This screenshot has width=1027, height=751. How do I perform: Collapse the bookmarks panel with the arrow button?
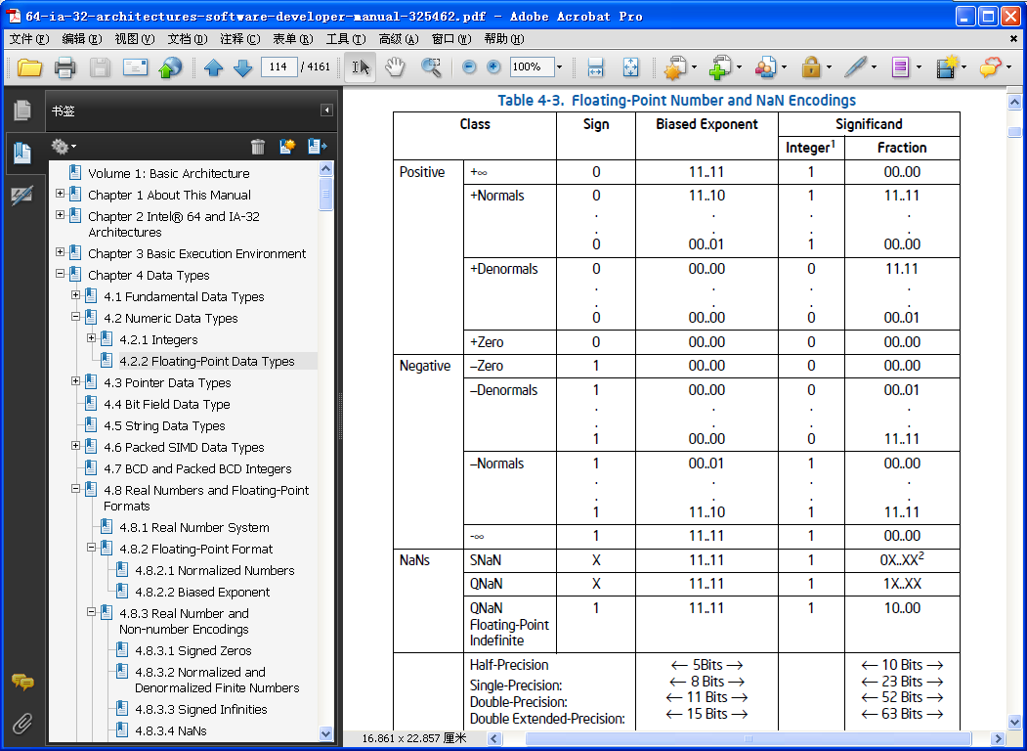tap(326, 110)
